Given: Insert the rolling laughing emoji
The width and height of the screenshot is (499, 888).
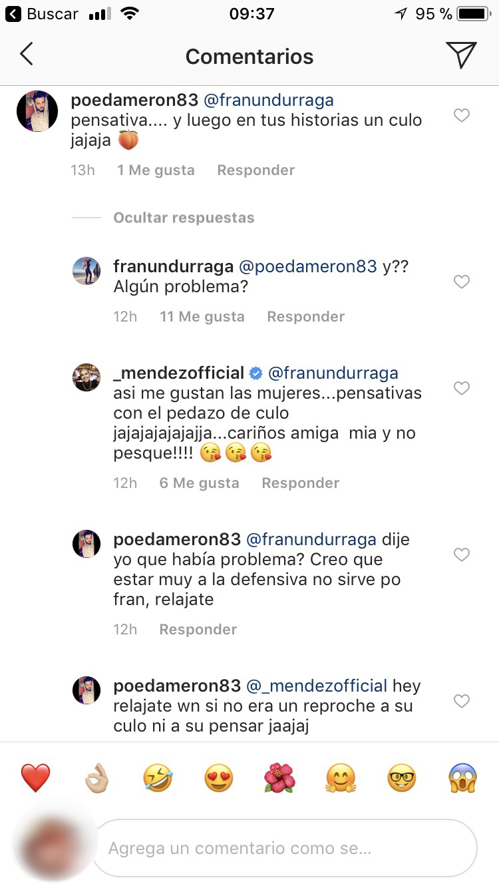Looking at the screenshot, I should (x=157, y=777).
